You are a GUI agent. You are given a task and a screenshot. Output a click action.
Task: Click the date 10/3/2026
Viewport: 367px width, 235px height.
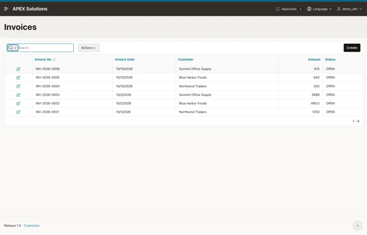click(x=124, y=95)
